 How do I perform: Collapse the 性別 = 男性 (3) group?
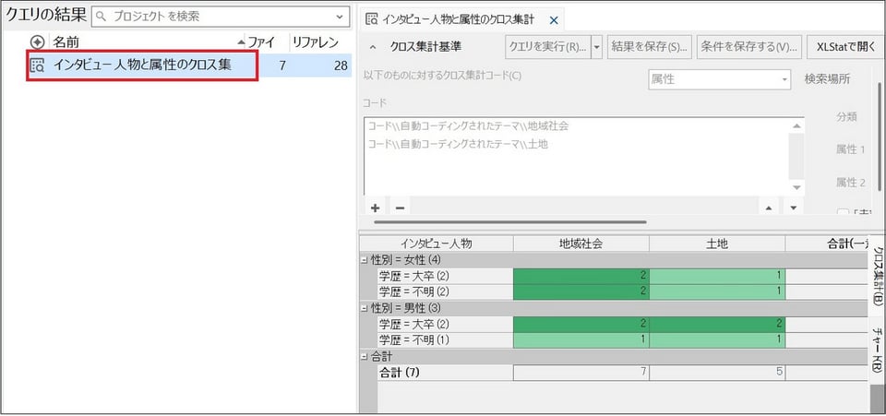364,308
